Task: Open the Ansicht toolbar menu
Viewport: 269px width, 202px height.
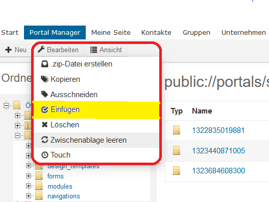Action: pyautogui.click(x=106, y=50)
